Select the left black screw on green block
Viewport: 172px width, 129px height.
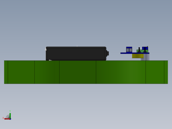(x=139, y=50)
